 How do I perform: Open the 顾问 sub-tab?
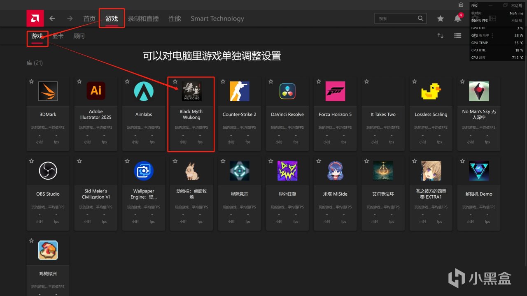[x=79, y=36]
